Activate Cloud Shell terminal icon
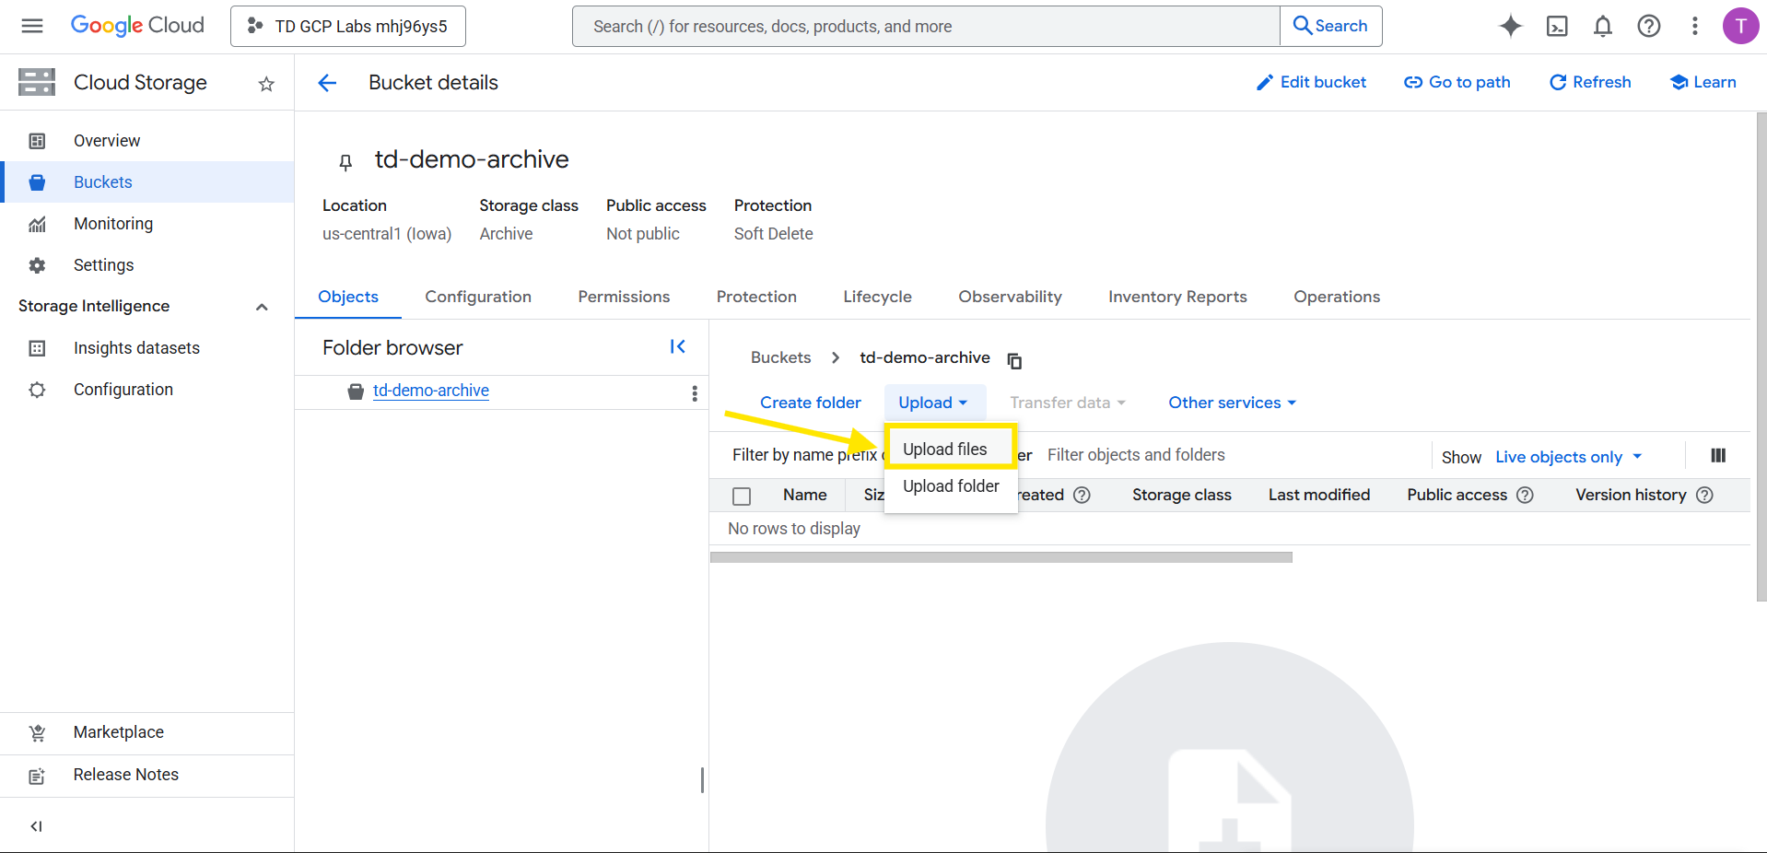Screen dimensions: 1767x853 click(1557, 26)
